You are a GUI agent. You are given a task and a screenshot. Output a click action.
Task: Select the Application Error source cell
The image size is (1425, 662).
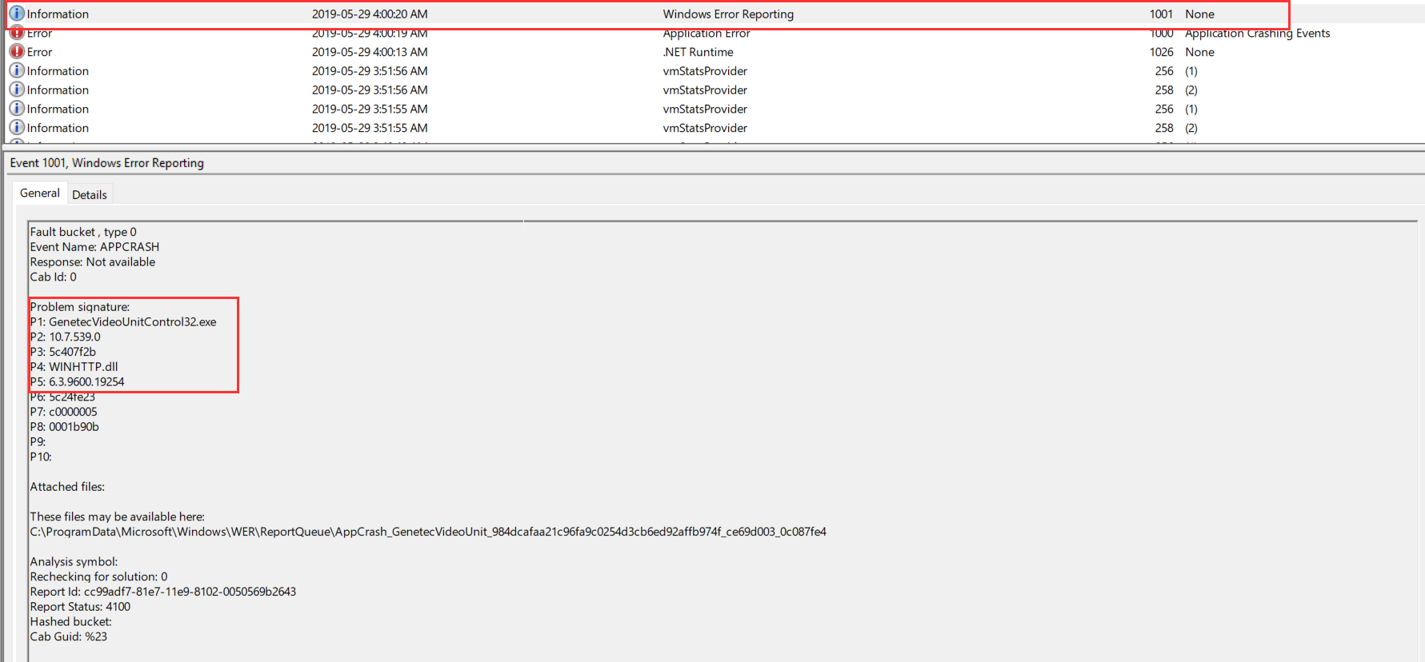(x=706, y=34)
